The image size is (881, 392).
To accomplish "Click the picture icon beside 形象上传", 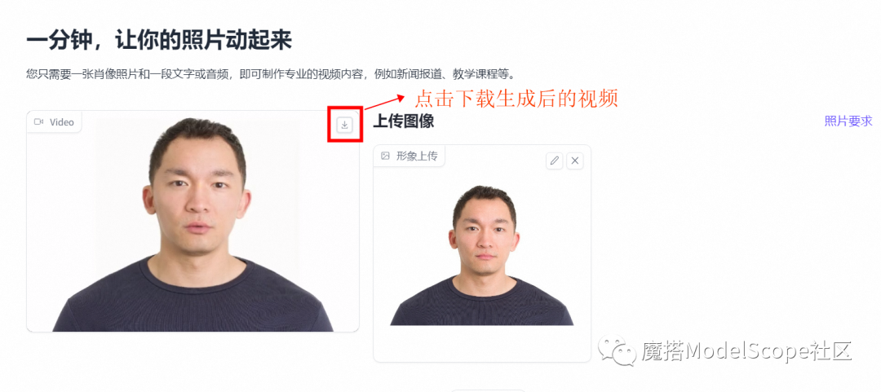I will coord(385,156).
